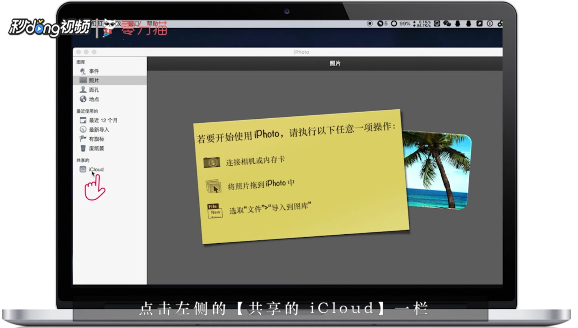
Task: Open 地点 (Places) with globe icon
Action: pos(109,99)
